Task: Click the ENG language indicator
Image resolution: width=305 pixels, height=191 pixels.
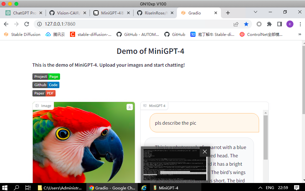Action: pyautogui.click(x=270, y=188)
